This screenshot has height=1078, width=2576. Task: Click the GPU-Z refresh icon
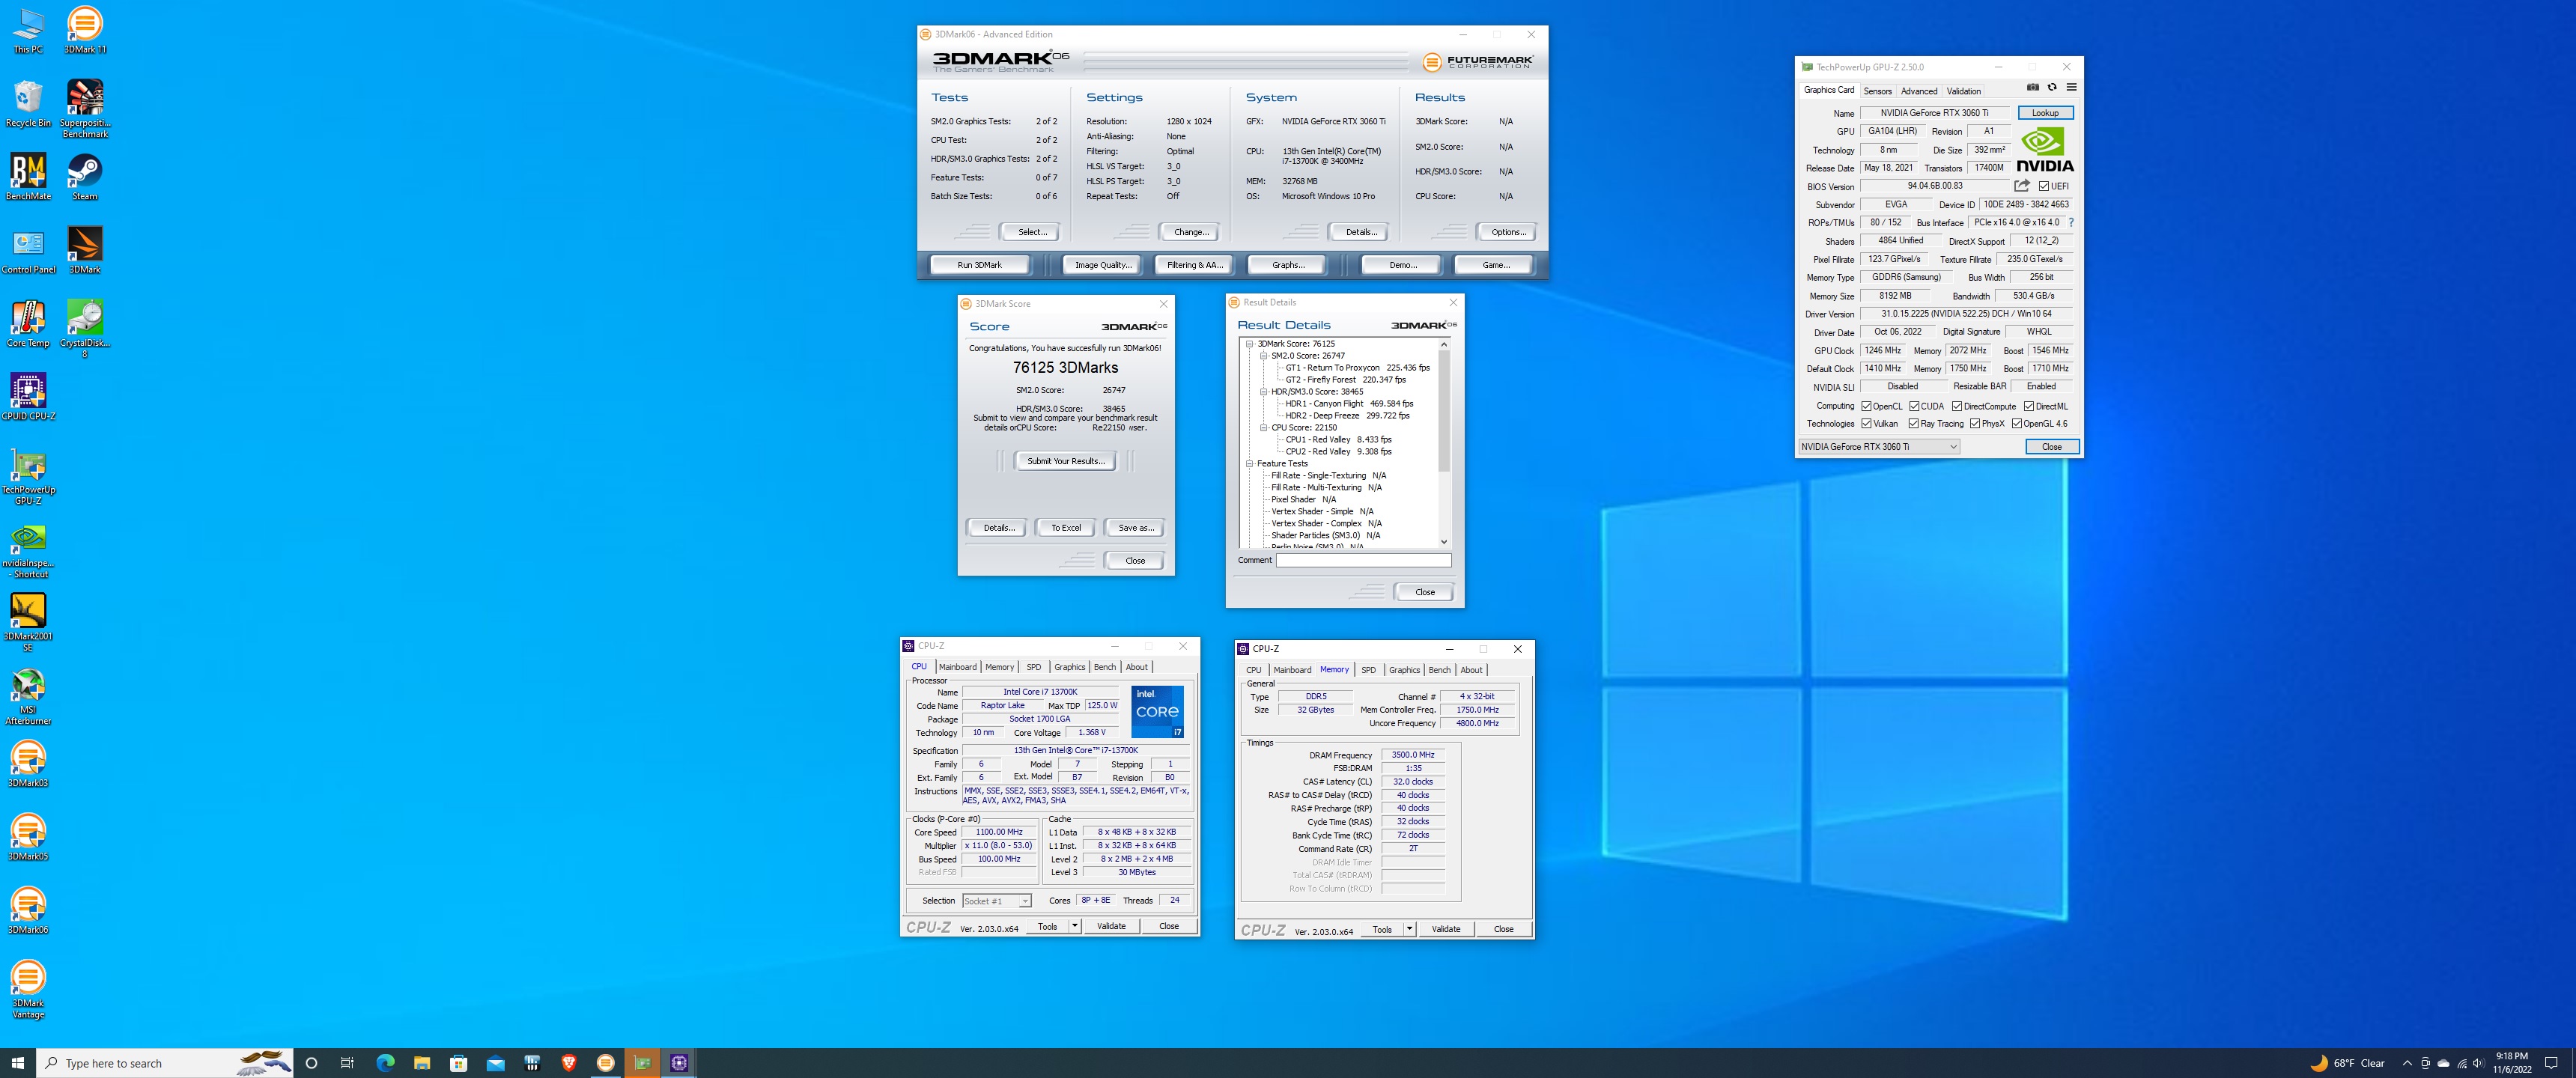click(2052, 88)
